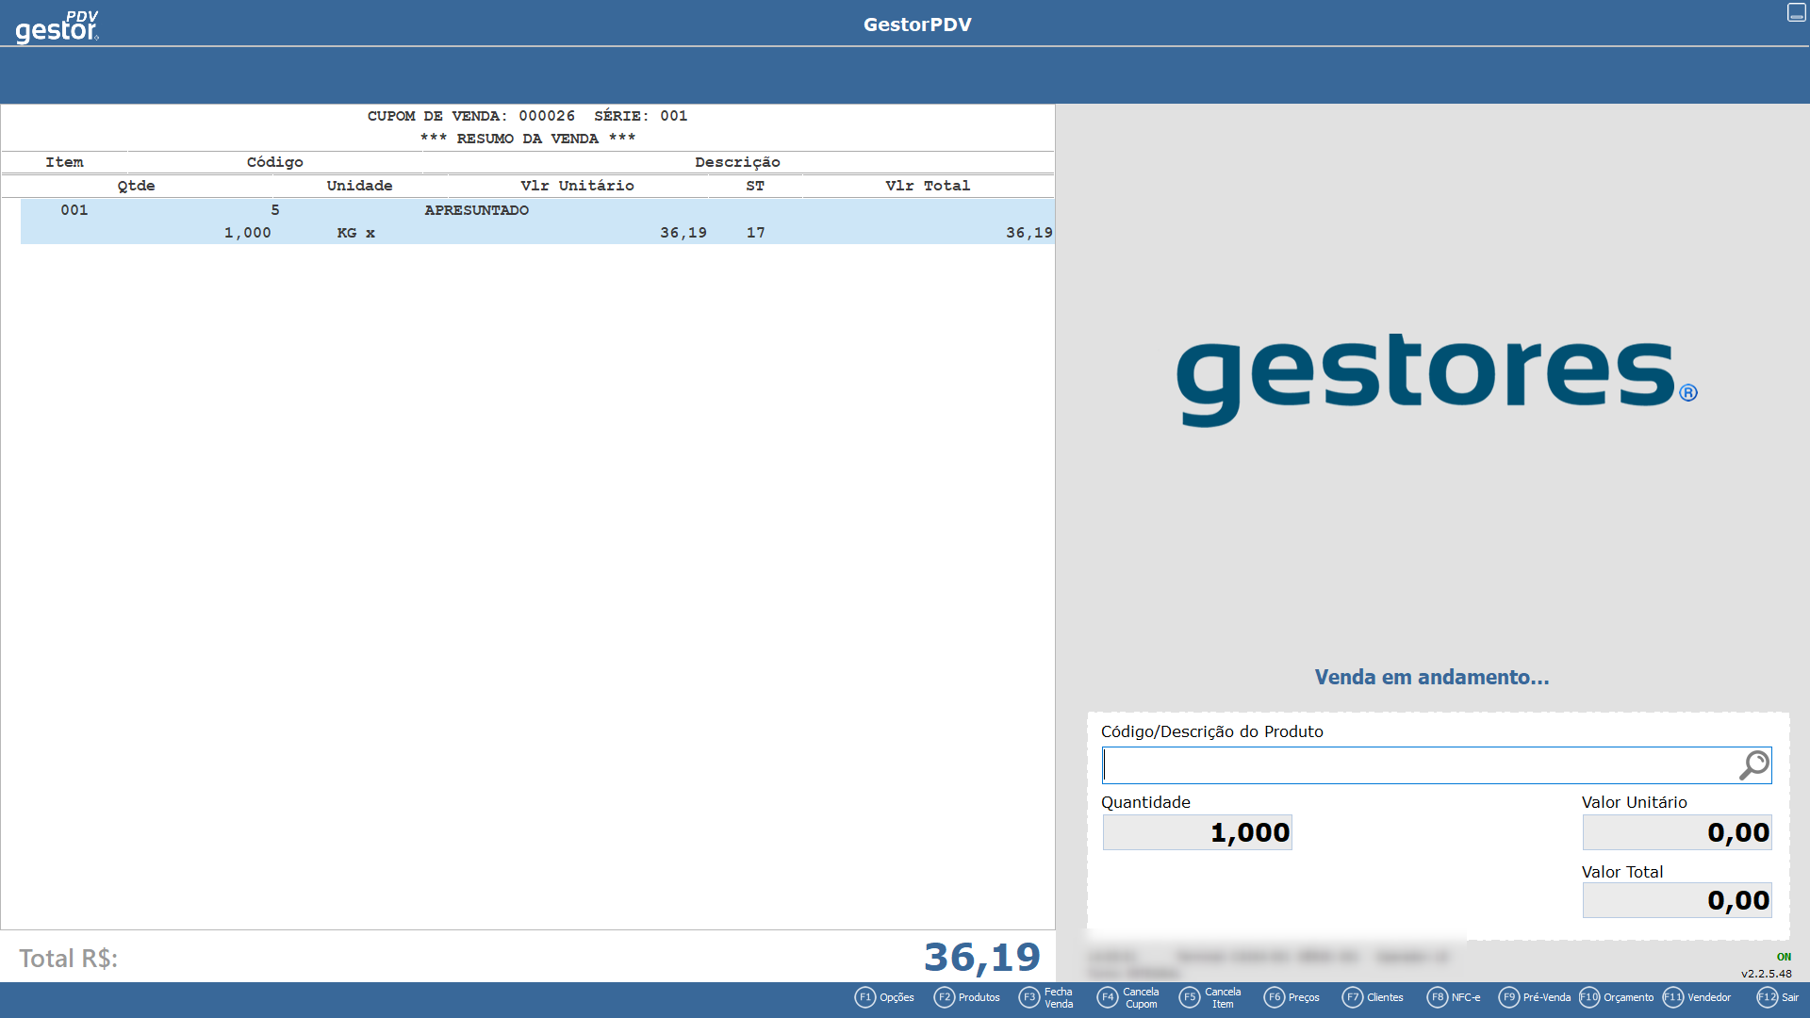
Task: Click the Valor Unitário field
Action: click(x=1676, y=832)
